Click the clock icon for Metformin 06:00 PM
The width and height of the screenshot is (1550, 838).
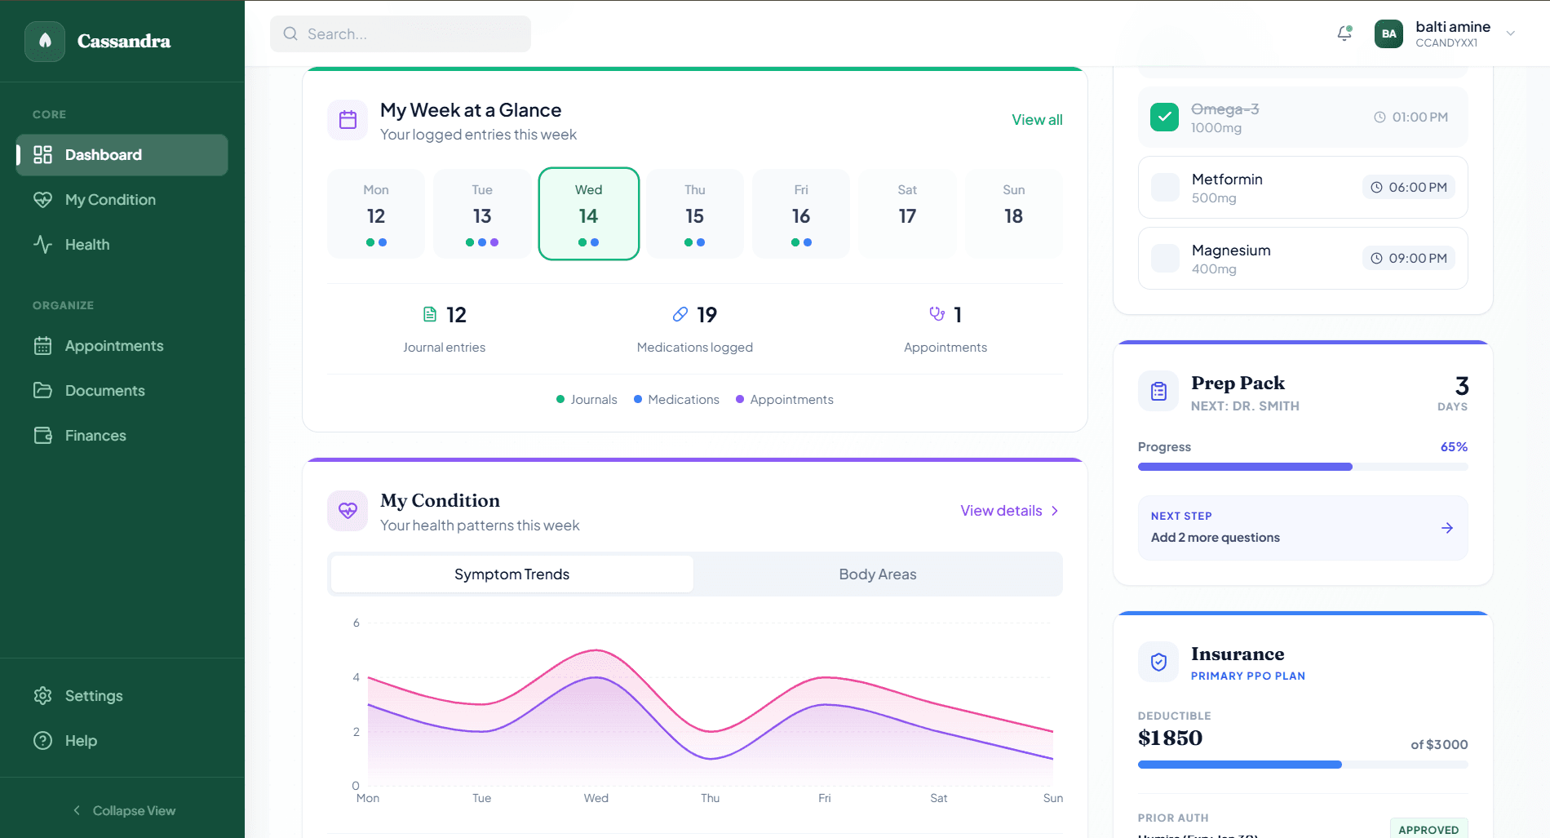click(1376, 187)
